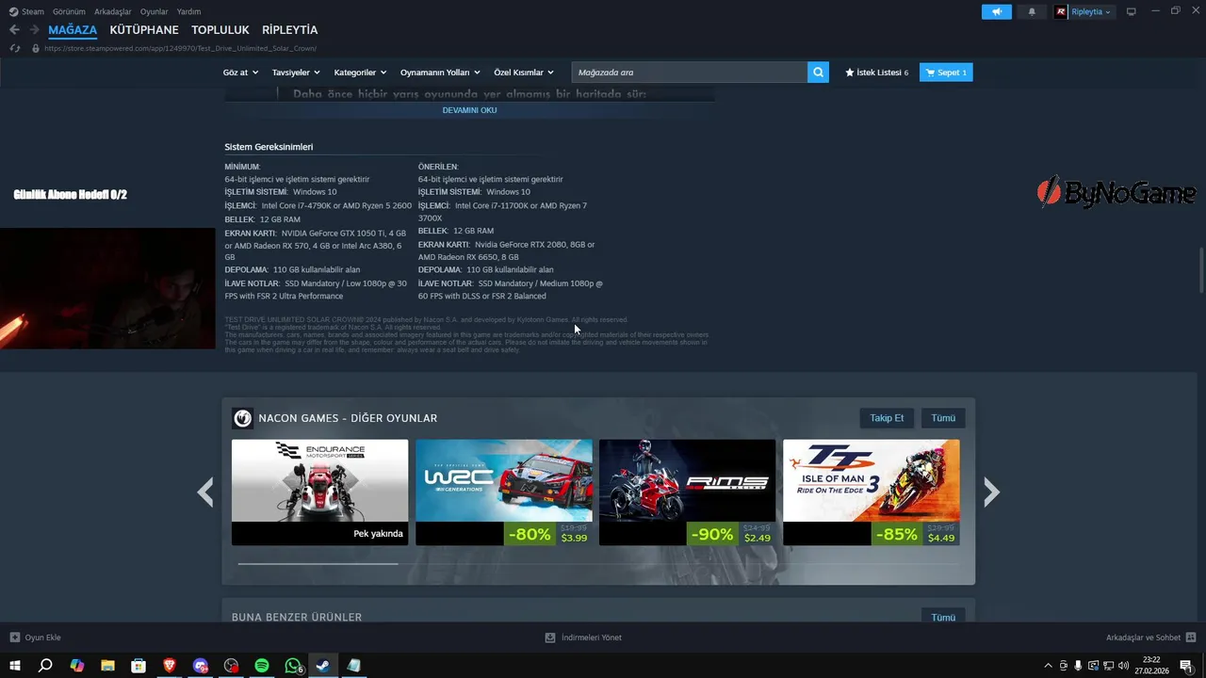Click the -85% $4.49 price tag
Image resolution: width=1206 pixels, height=678 pixels.
tap(915, 534)
